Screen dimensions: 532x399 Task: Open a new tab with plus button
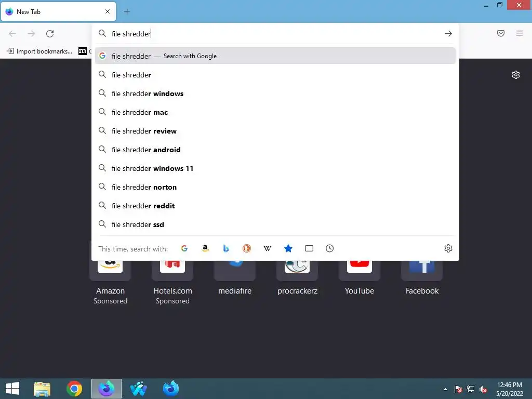[x=127, y=12]
